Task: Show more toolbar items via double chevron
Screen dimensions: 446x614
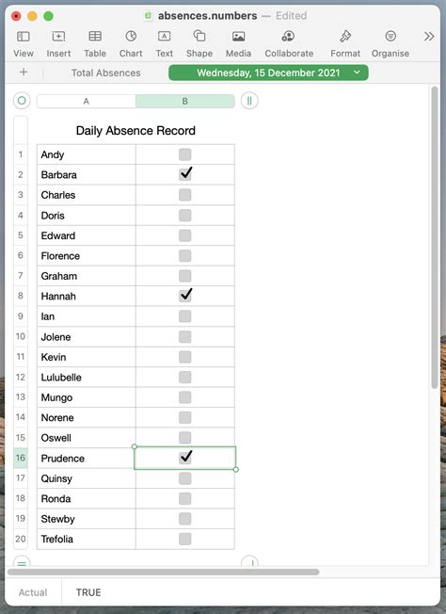Action: coord(429,37)
